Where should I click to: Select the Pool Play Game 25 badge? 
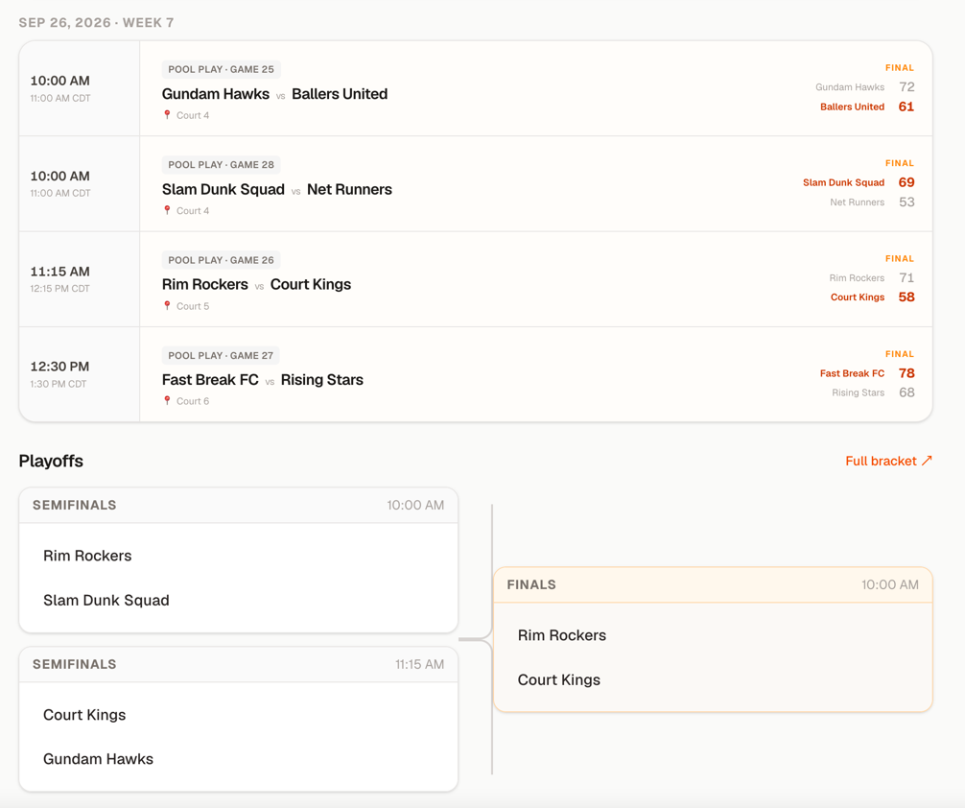click(x=221, y=70)
